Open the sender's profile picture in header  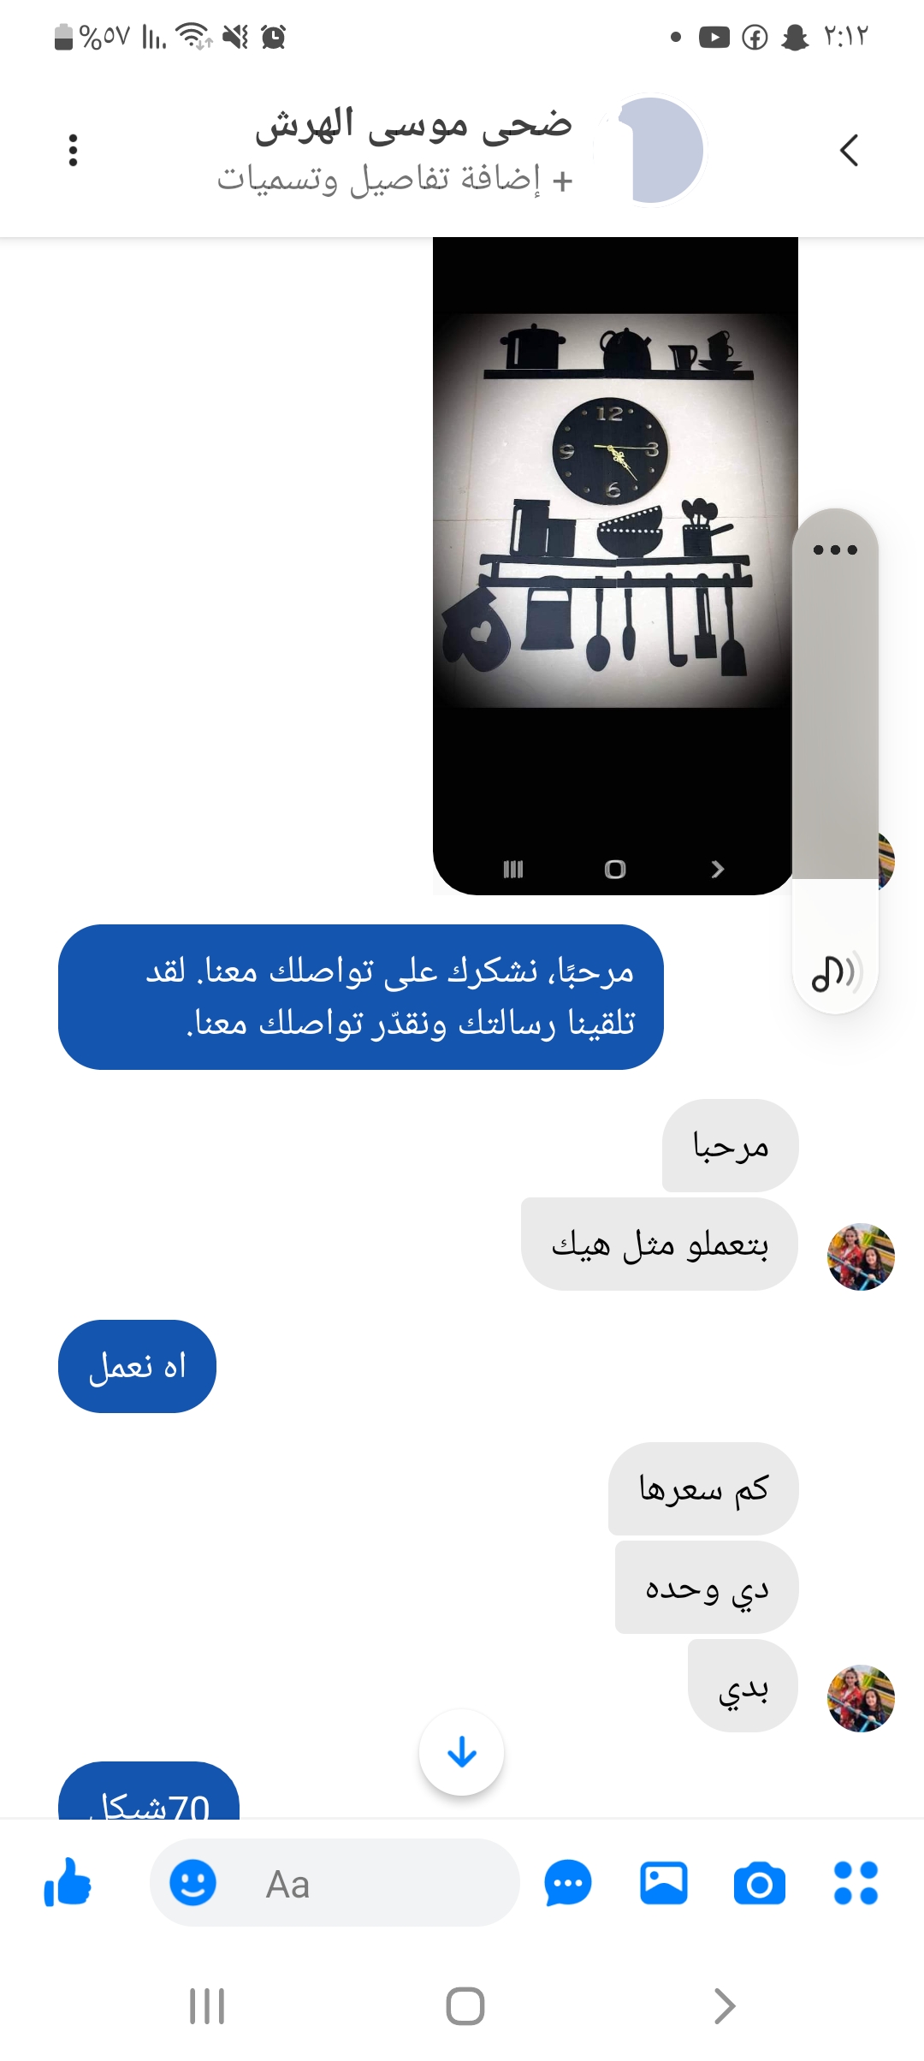tap(650, 150)
